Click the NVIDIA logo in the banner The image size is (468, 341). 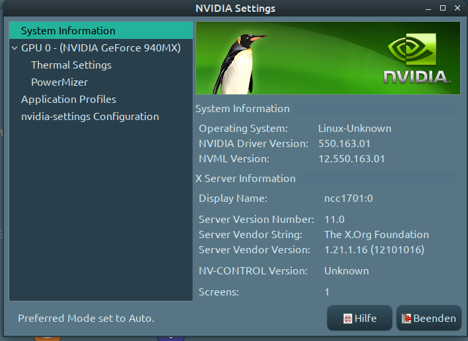417,58
